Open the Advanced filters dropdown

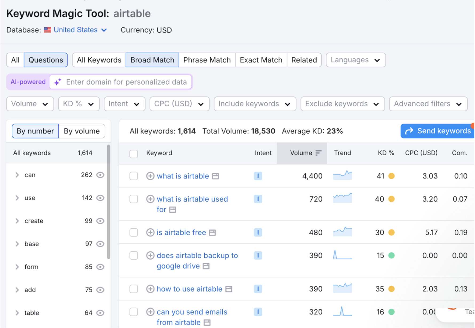coord(428,104)
